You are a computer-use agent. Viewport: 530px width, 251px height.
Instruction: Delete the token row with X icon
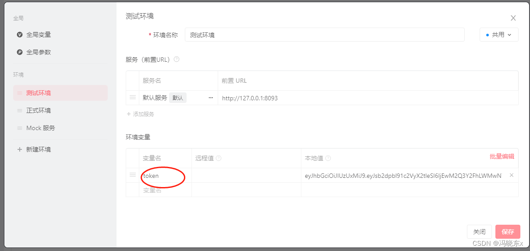point(512,175)
